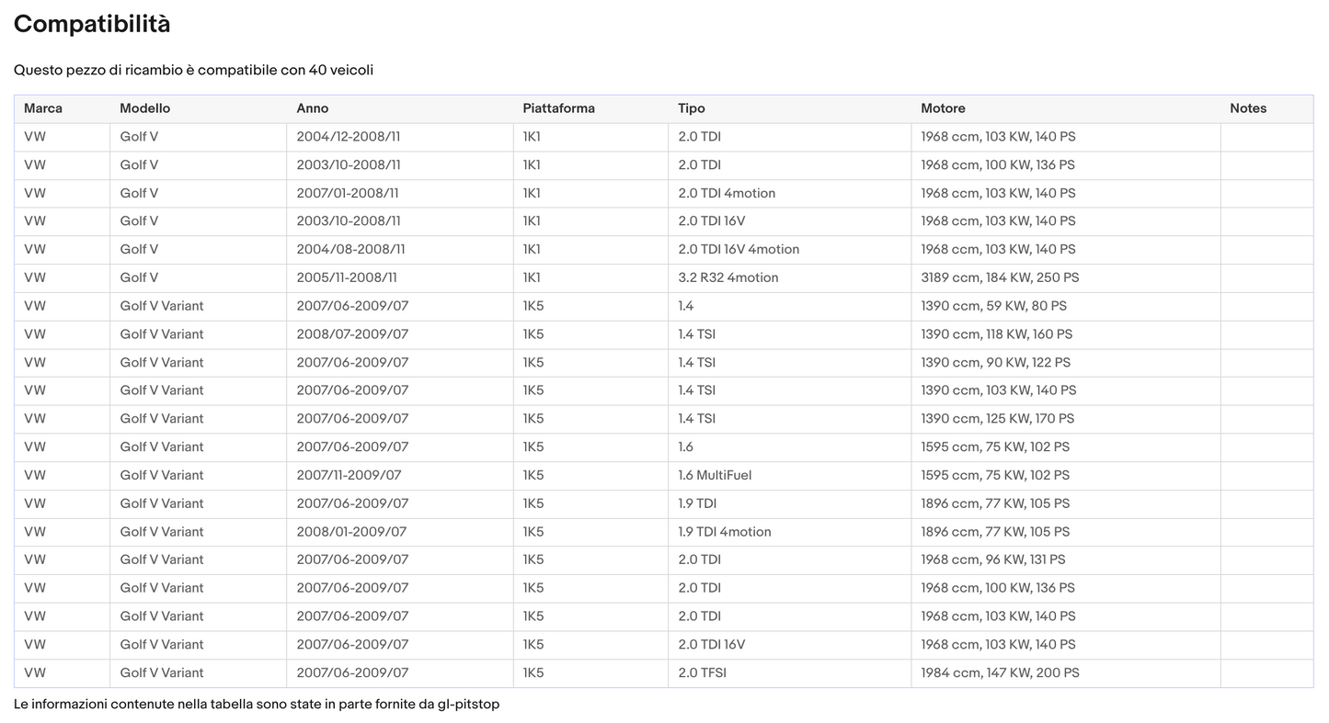Click the Modello column header
1329x723 pixels.
point(144,108)
